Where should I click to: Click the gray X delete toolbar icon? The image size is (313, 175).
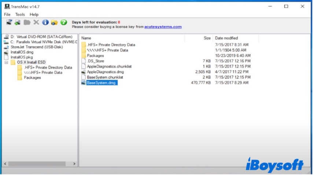(x=36, y=23)
